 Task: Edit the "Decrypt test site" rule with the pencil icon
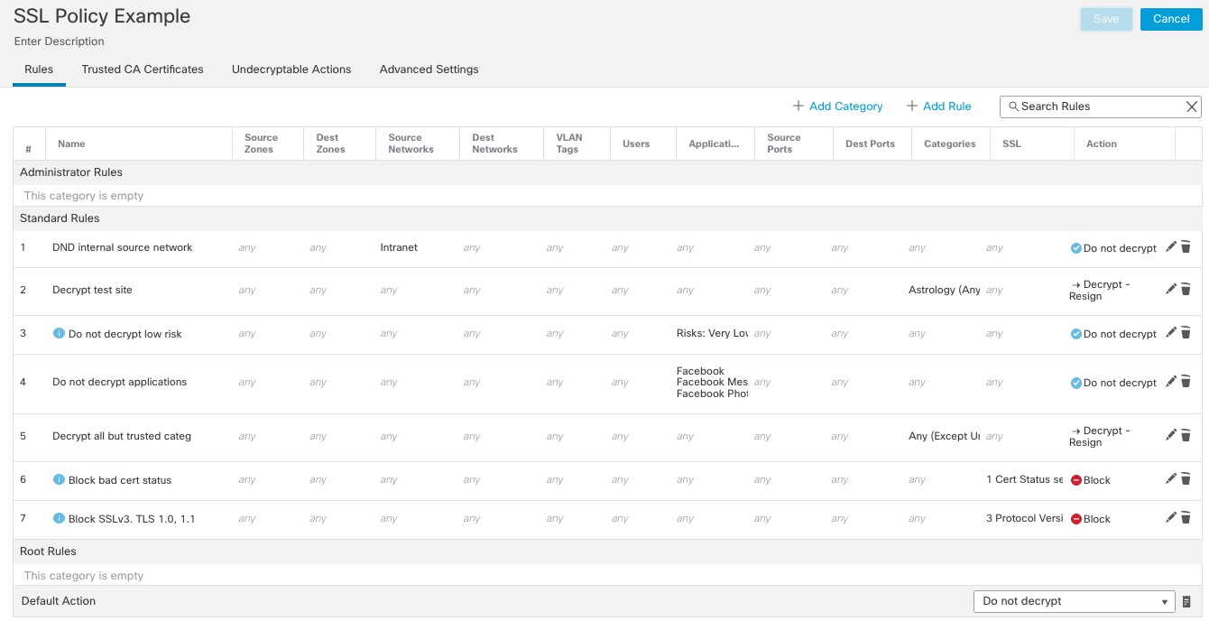coord(1170,289)
